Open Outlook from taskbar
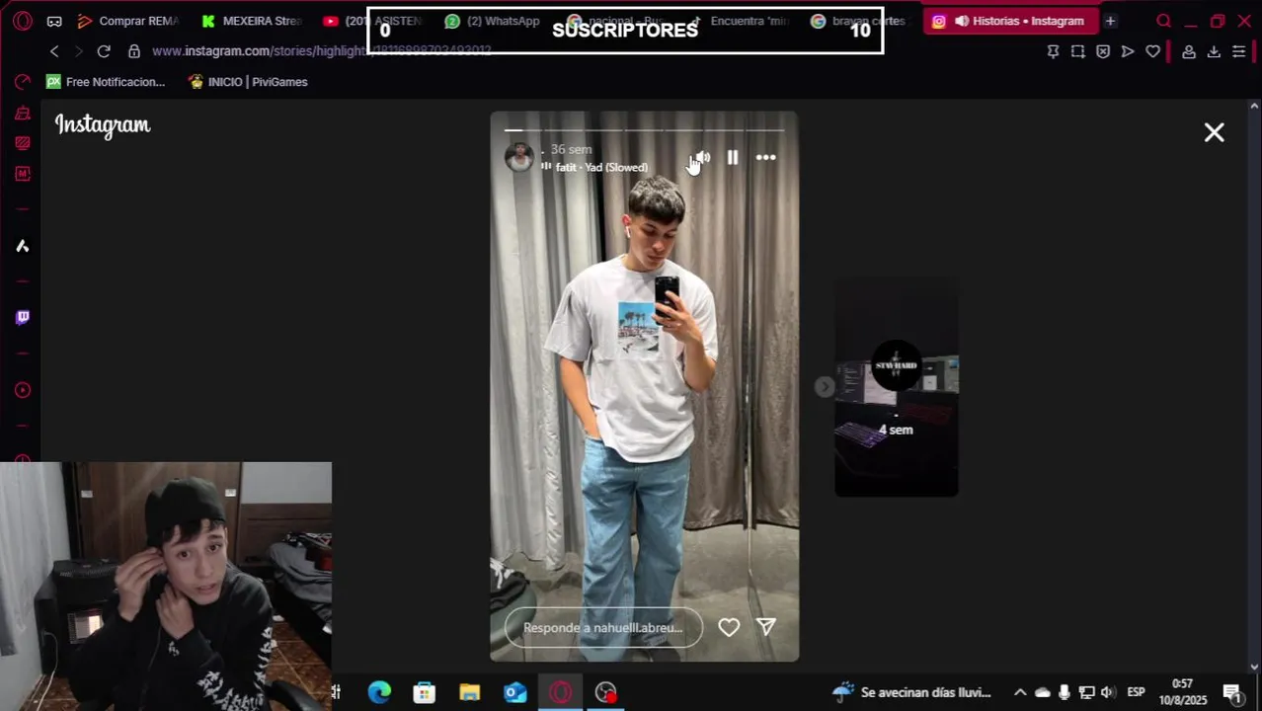The image size is (1262, 711). click(x=515, y=692)
